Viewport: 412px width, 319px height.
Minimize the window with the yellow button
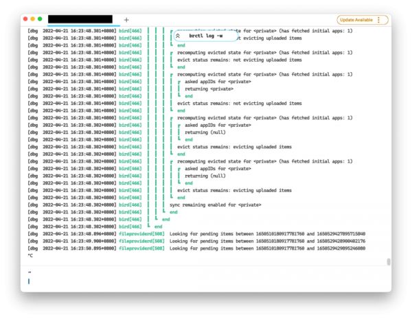pyautogui.click(x=32, y=19)
